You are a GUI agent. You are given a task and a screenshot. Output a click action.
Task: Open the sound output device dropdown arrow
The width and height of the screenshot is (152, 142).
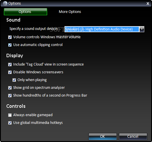(x=142, y=29)
